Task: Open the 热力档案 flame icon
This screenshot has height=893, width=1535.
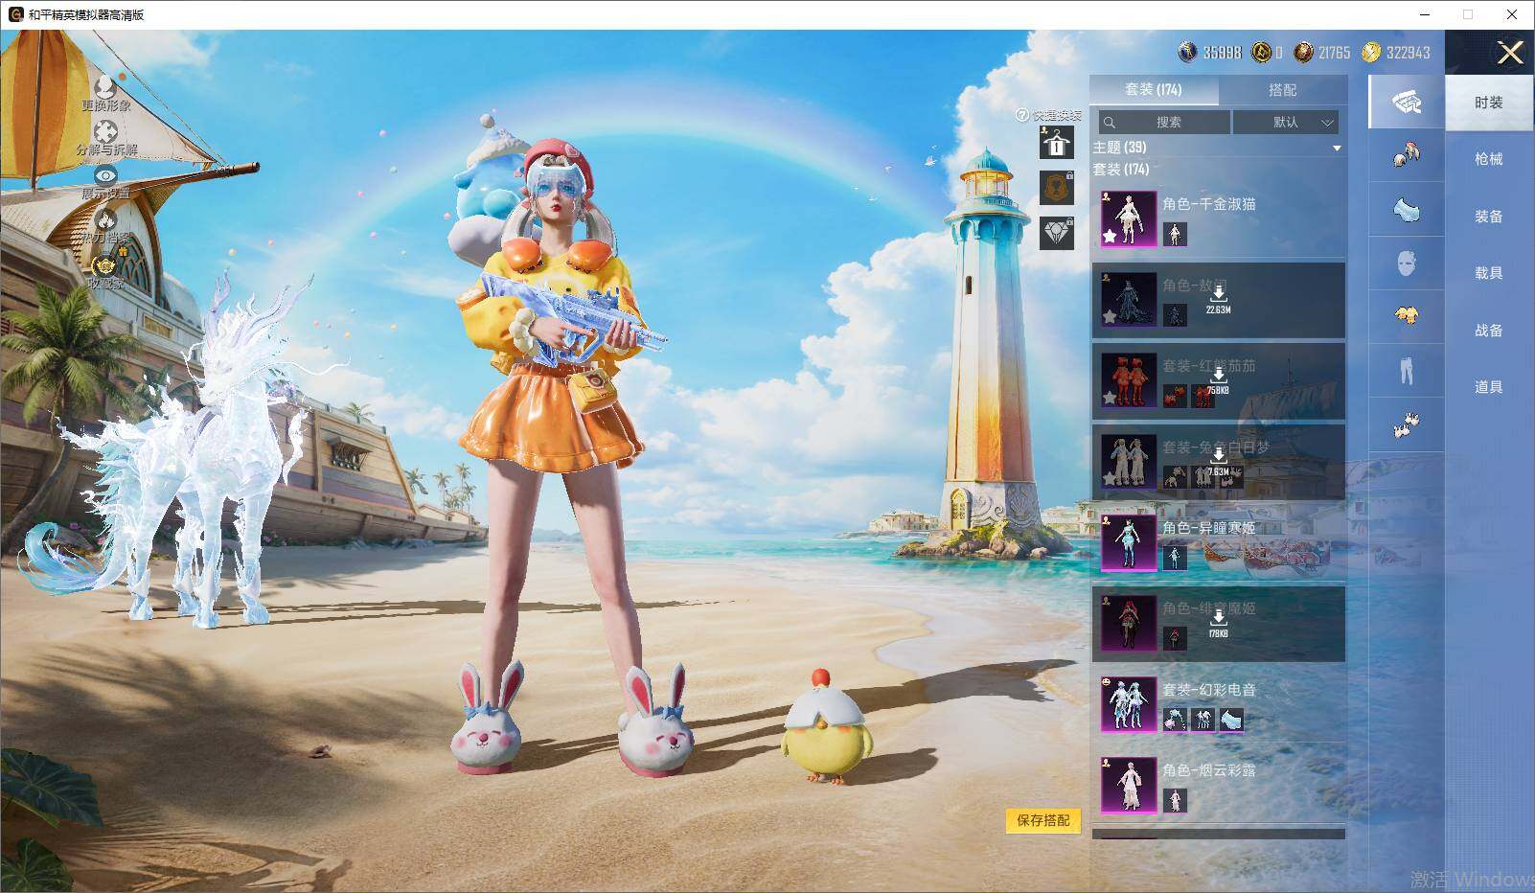Action: point(105,220)
